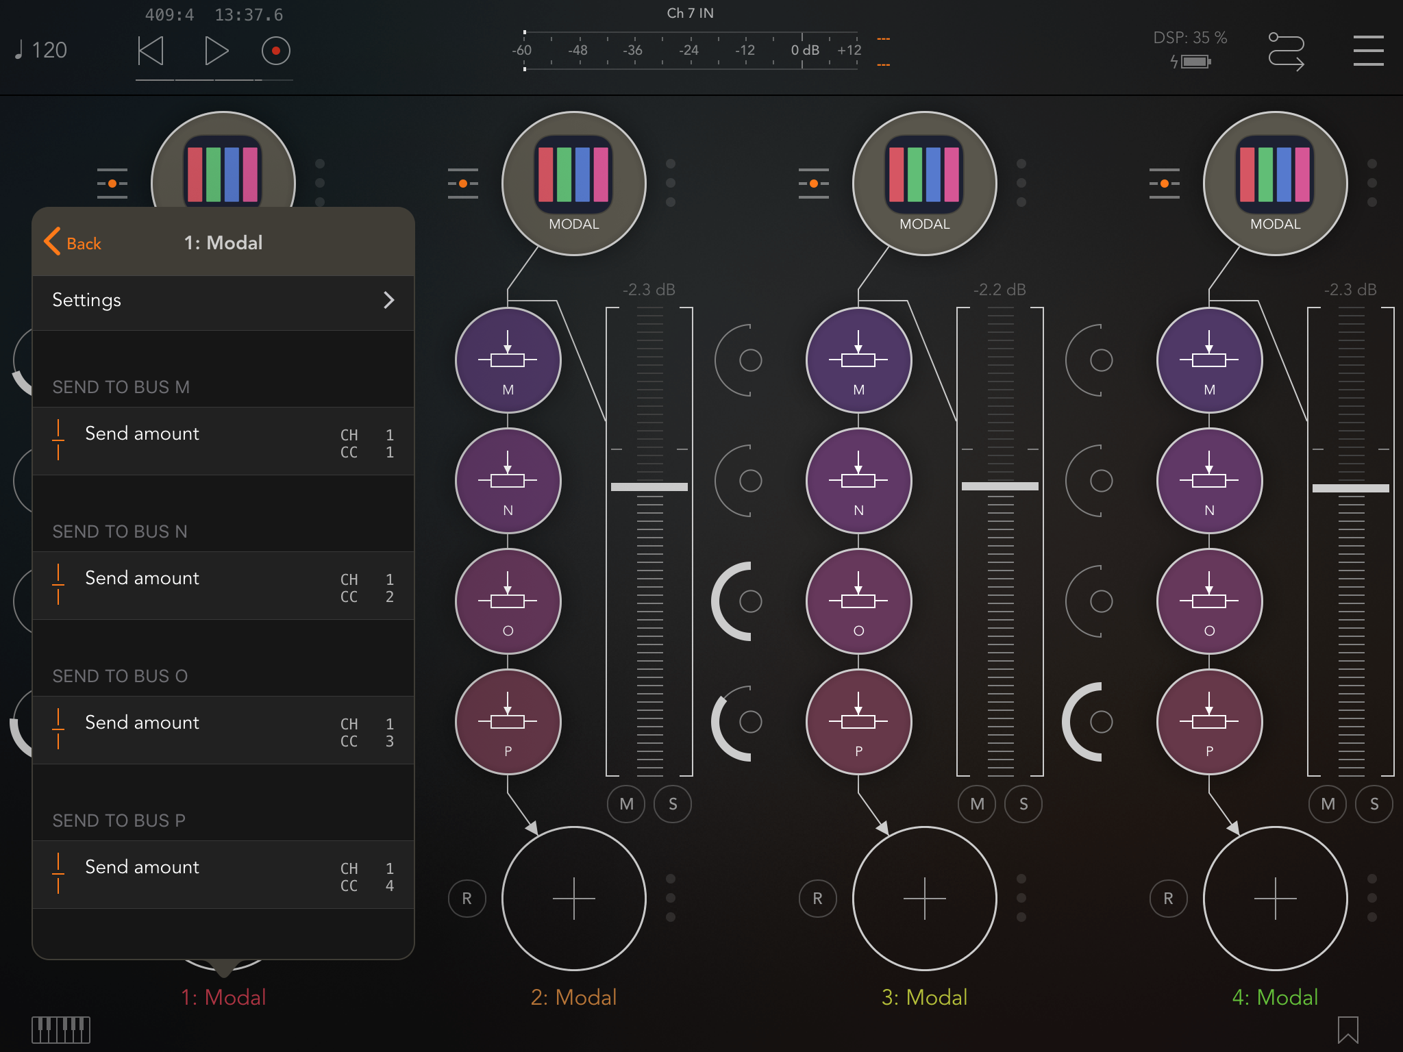The height and width of the screenshot is (1052, 1403).
Task: Show the keyboard icon at bottom left
Action: [x=61, y=1029]
